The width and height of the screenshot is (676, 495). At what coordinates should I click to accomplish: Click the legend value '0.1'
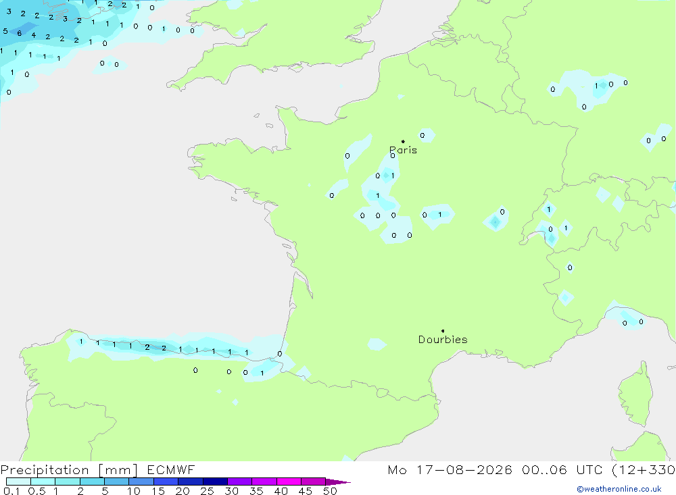pyautogui.click(x=11, y=491)
